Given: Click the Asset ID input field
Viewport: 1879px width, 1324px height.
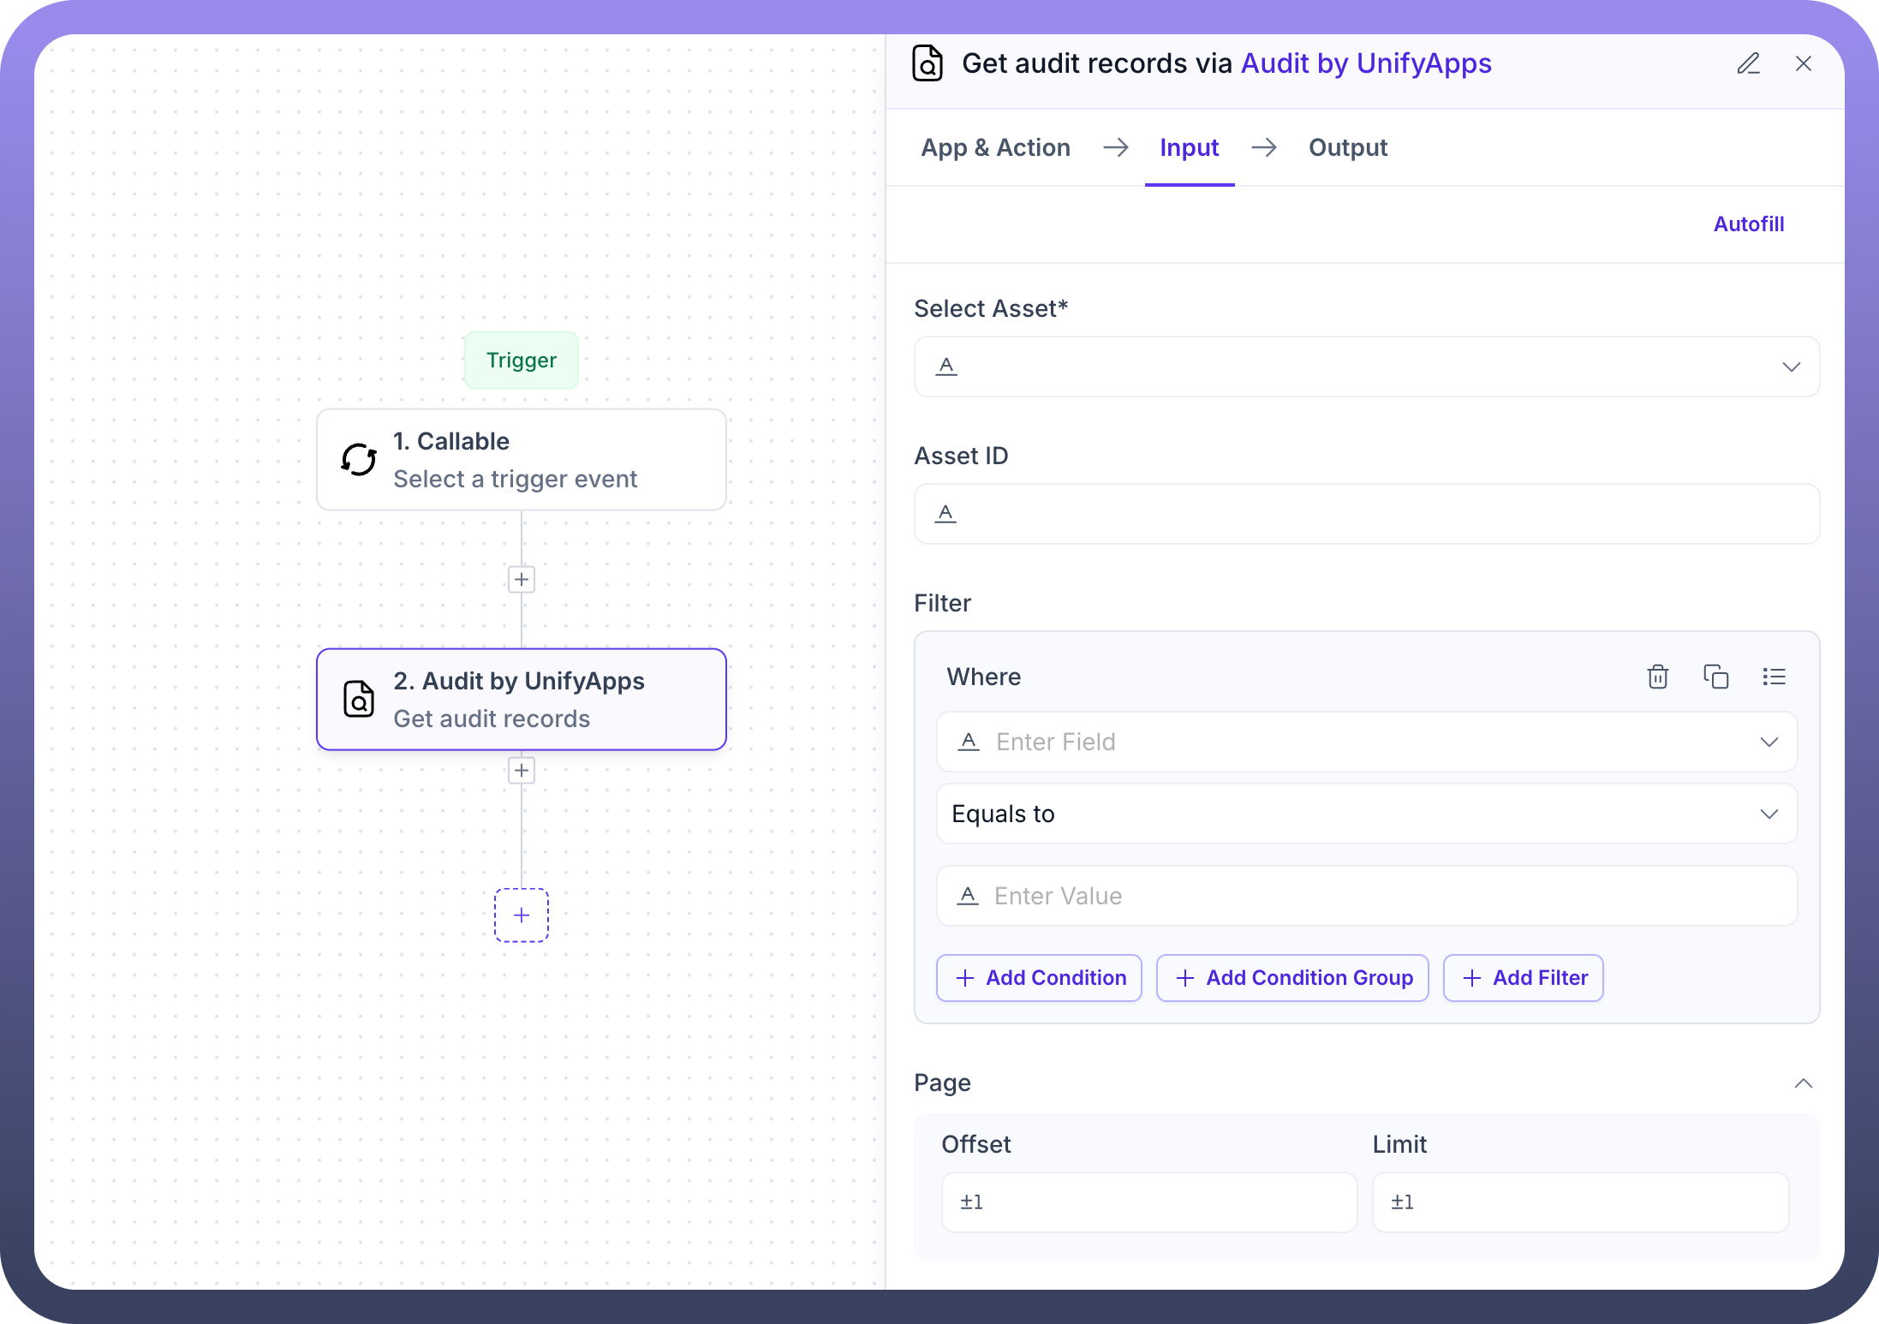Looking at the screenshot, I should (1367, 514).
